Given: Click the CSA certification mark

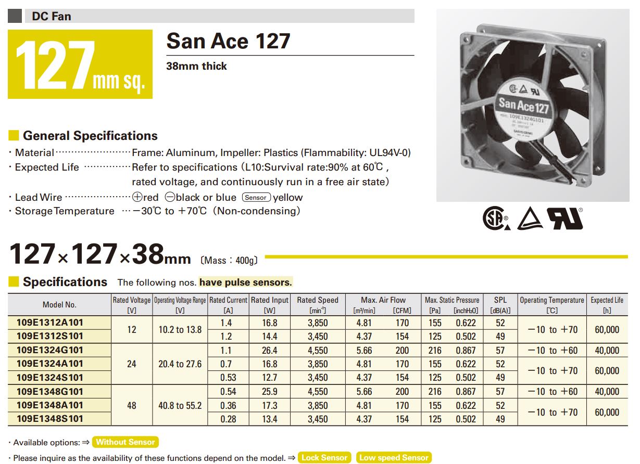Looking at the screenshot, I should [x=496, y=219].
